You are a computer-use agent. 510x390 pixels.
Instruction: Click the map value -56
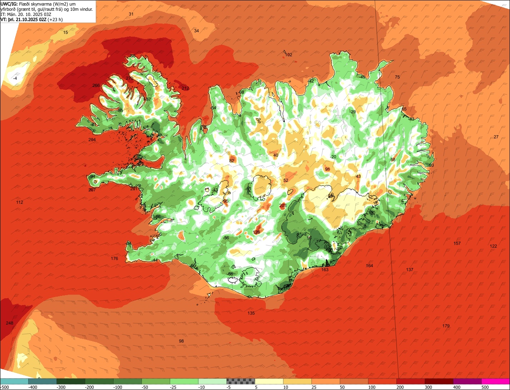[x=226, y=238]
